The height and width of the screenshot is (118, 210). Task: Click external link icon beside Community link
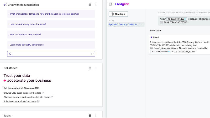(x=38, y=102)
